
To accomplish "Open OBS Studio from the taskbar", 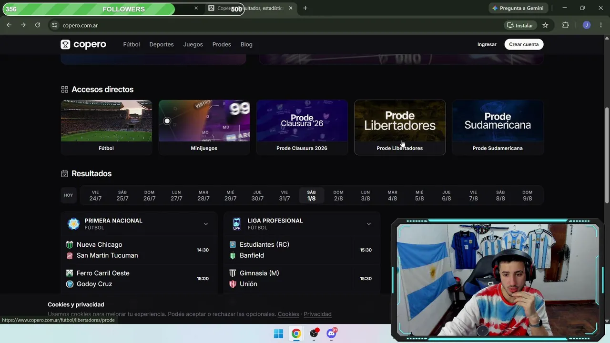I will coord(314,333).
